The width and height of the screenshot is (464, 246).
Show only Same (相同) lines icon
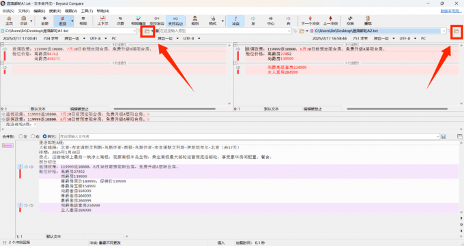coord(83,20)
